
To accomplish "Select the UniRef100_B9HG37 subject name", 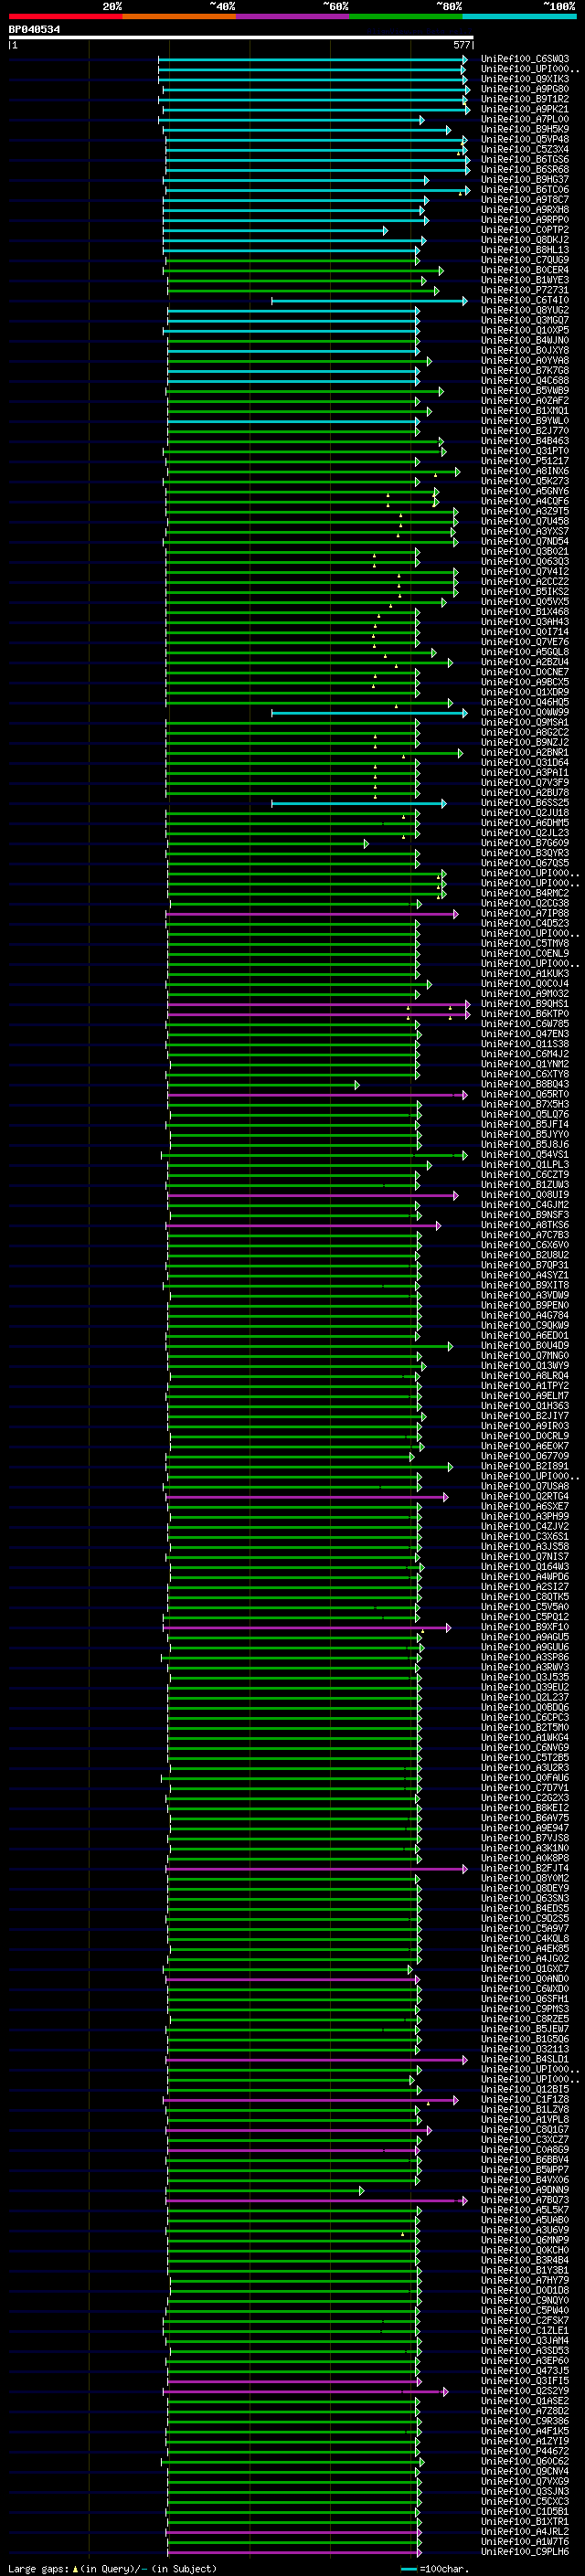I will point(525,179).
